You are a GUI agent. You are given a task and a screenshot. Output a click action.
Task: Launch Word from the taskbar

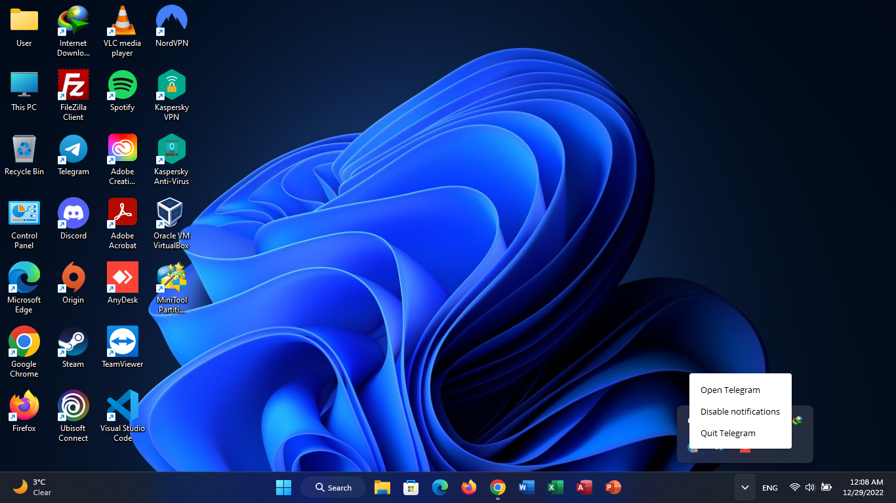(x=527, y=487)
